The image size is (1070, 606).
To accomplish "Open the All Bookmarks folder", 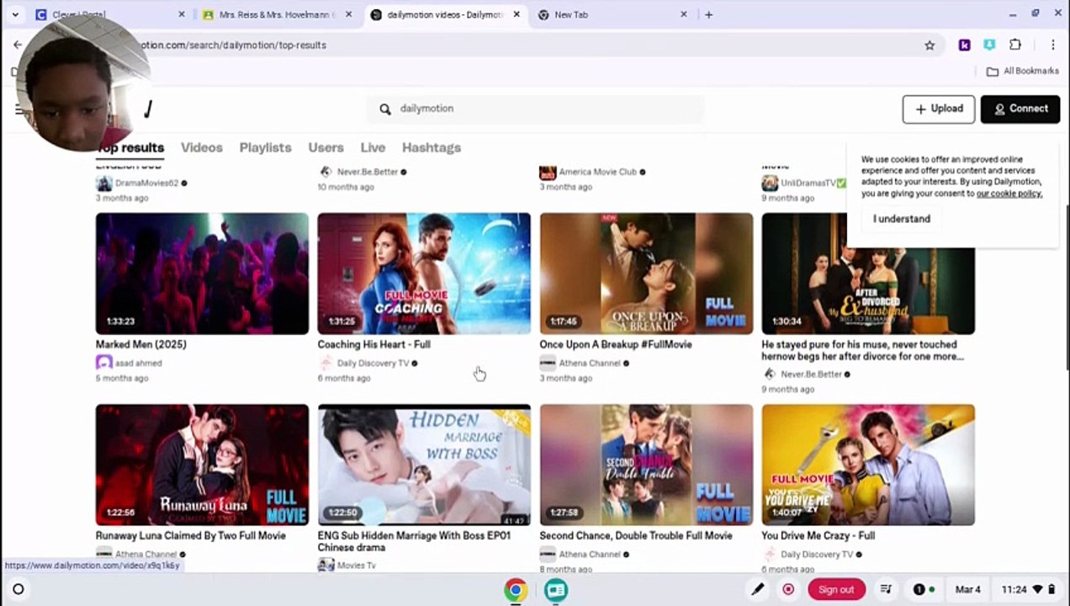I will click(1022, 72).
